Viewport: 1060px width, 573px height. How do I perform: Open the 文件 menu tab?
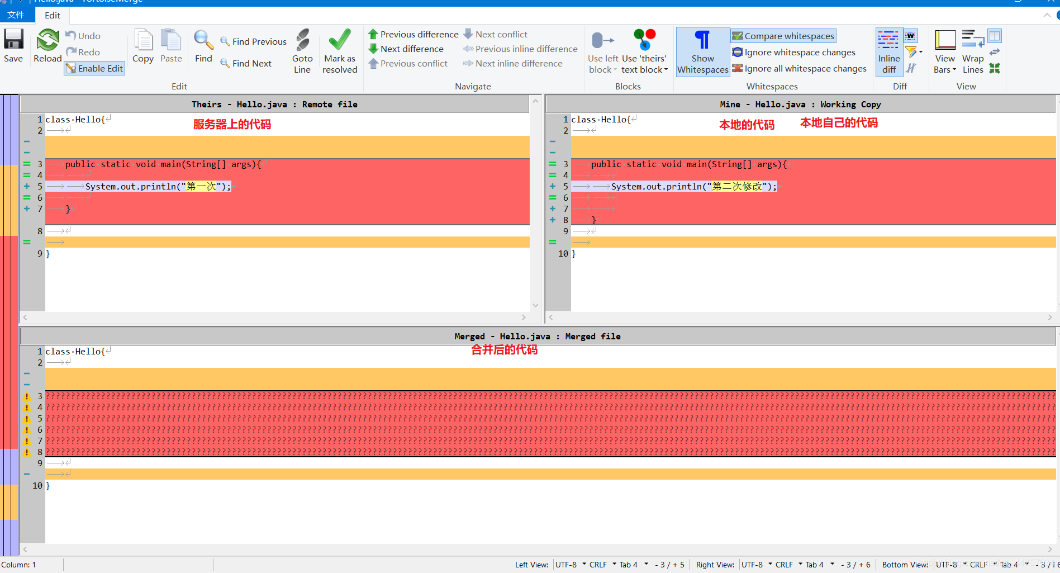(16, 15)
